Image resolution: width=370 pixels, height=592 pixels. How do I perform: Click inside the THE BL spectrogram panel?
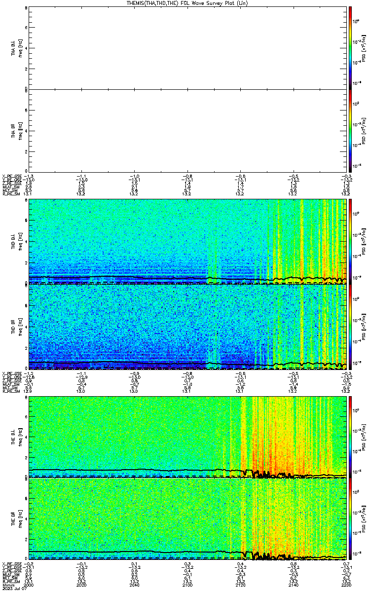click(x=188, y=437)
